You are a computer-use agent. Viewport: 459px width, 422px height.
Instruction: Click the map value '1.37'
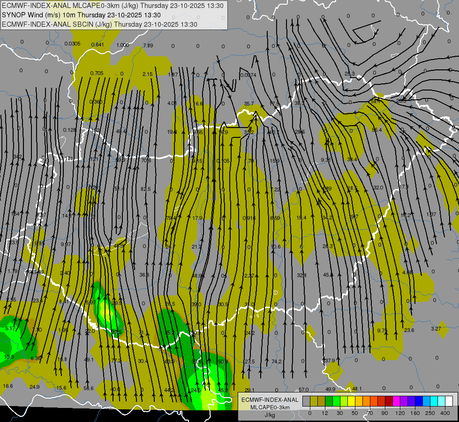pos(431,214)
